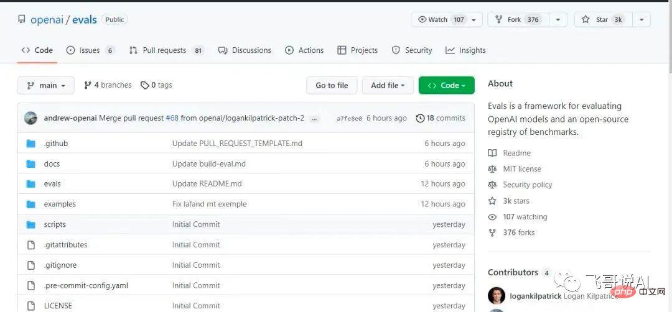Image resolution: width=672 pixels, height=312 pixels.
Task: Open the docs folder
Action: (x=52, y=163)
